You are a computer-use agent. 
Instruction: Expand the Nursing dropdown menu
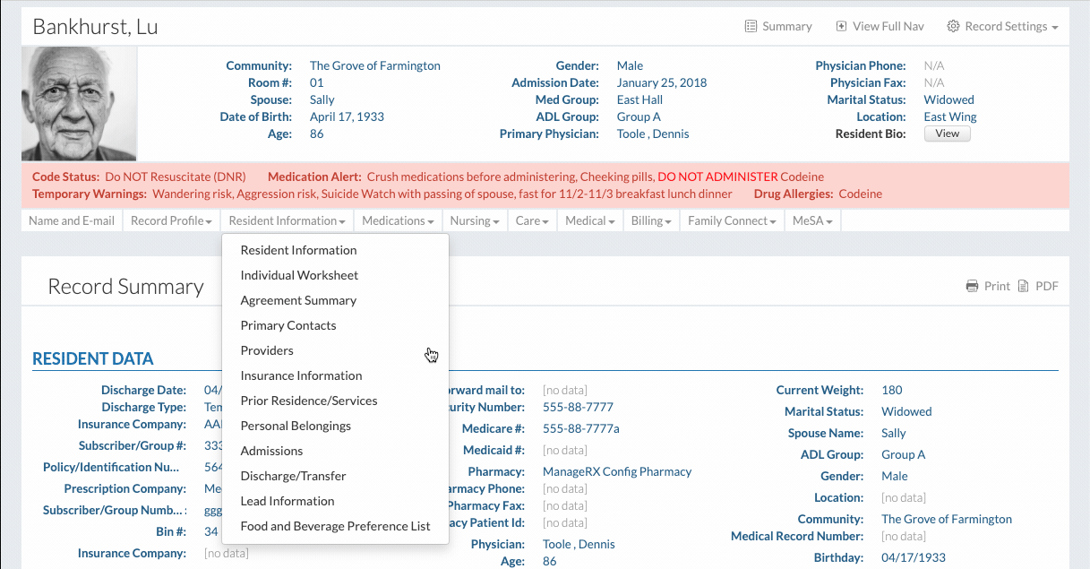474,220
